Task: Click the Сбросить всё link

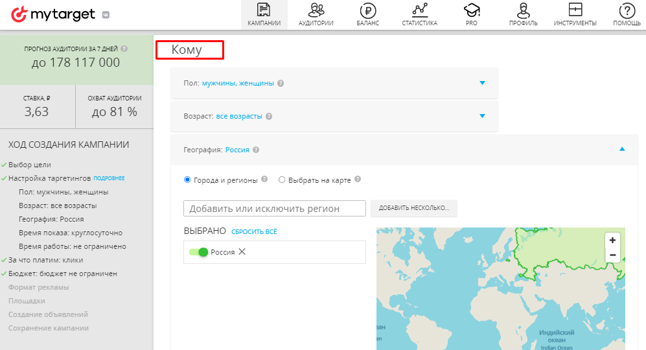Action: tap(254, 231)
